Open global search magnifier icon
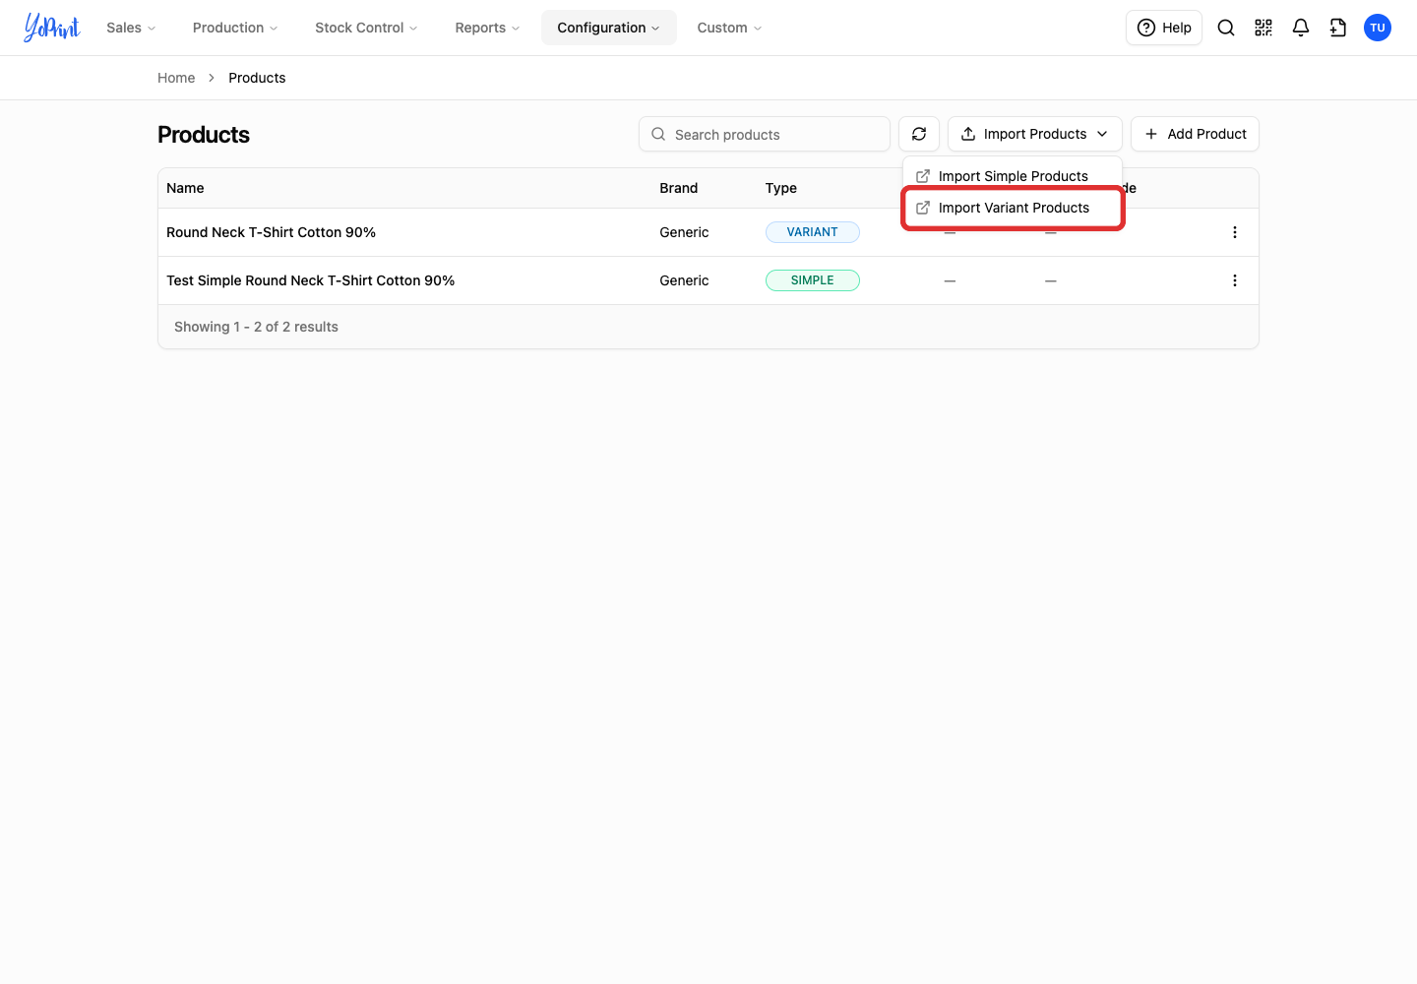Image resolution: width=1417 pixels, height=984 pixels. [1226, 28]
